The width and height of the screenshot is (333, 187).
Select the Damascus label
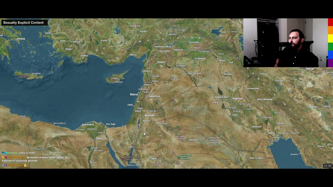point(154,96)
